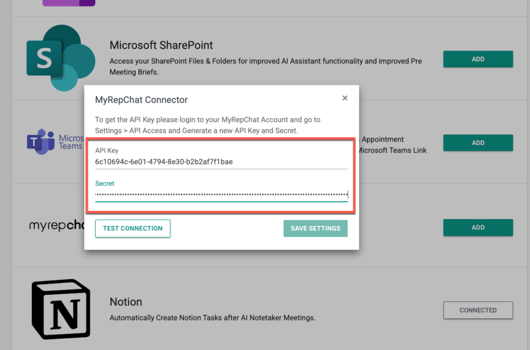530x350 pixels.
Task: Add the Microsoft Teams integration
Action: (478, 143)
